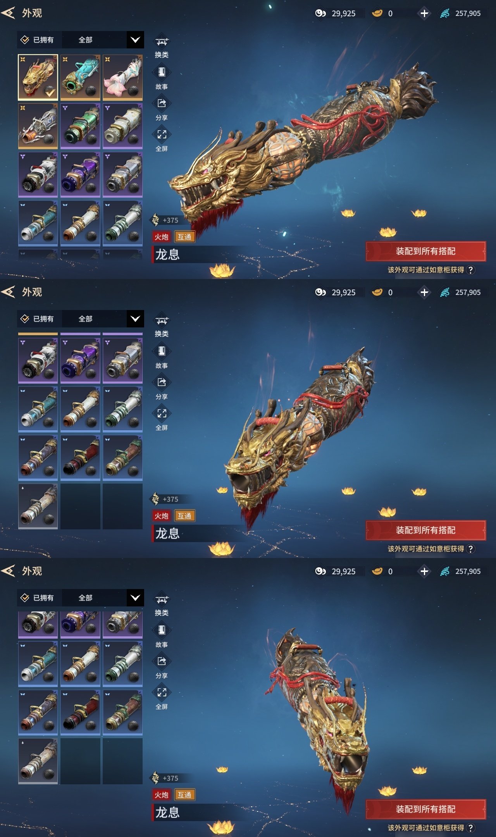The image size is (496, 837).
Task: Click the plus icon to add ingots, top screen
Action: click(x=424, y=14)
